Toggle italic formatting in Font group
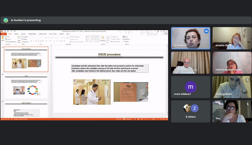 point(34,41)
